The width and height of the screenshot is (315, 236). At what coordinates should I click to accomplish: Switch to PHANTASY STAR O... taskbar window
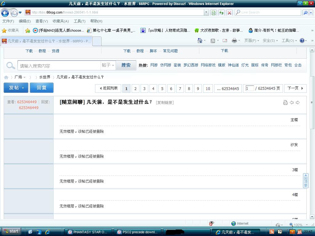click(88, 232)
